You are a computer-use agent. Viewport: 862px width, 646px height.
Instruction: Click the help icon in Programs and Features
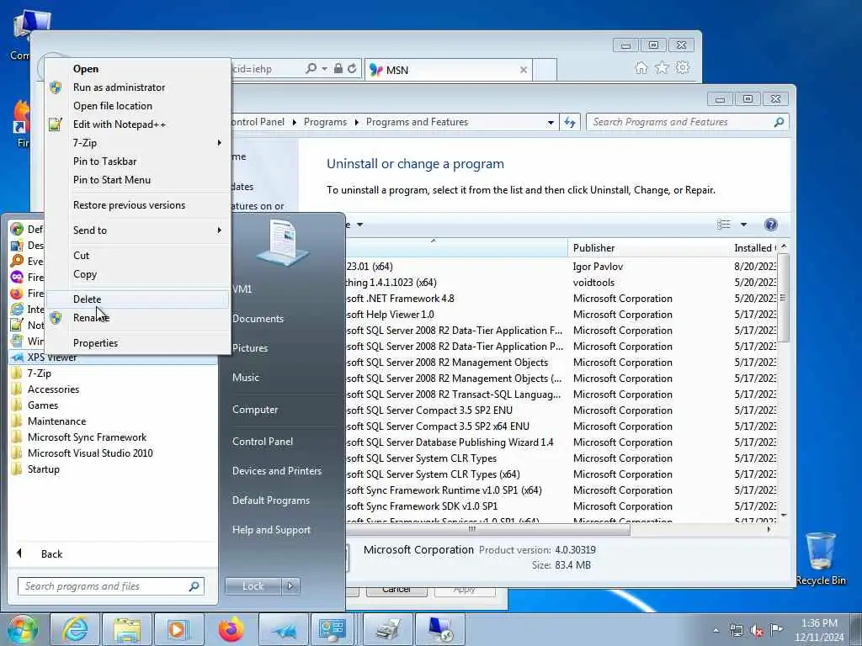pyautogui.click(x=771, y=224)
